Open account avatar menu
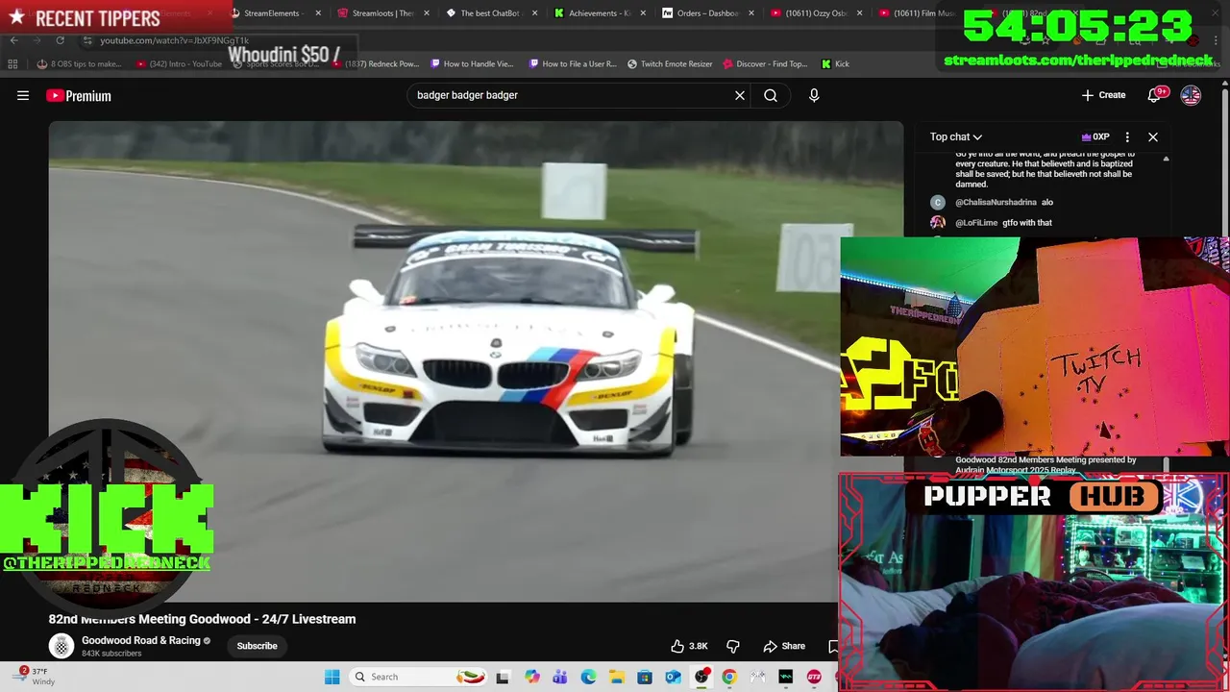 tap(1191, 95)
